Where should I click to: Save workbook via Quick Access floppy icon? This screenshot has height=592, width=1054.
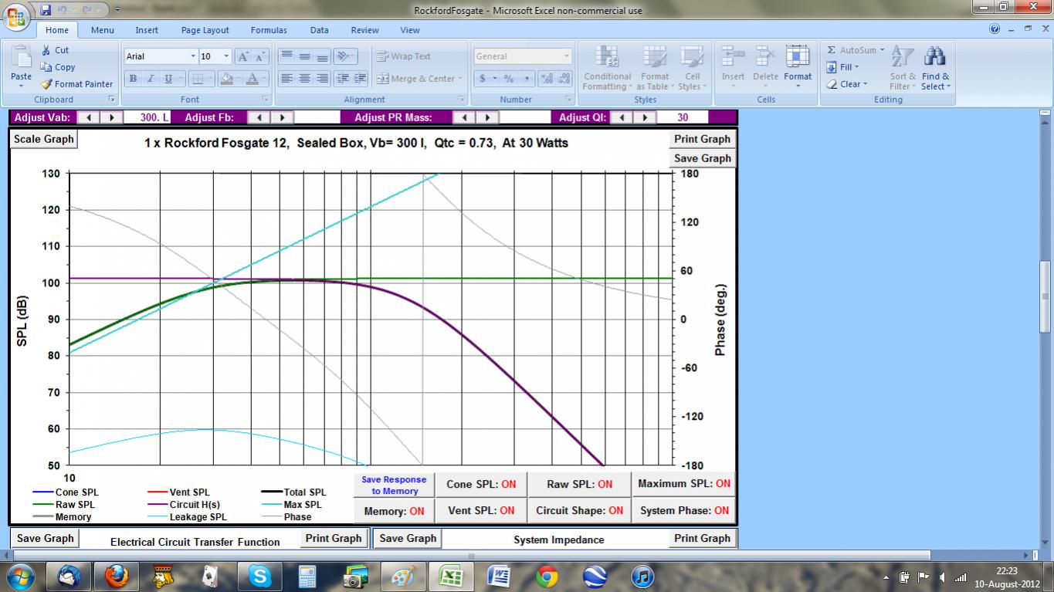[46, 10]
